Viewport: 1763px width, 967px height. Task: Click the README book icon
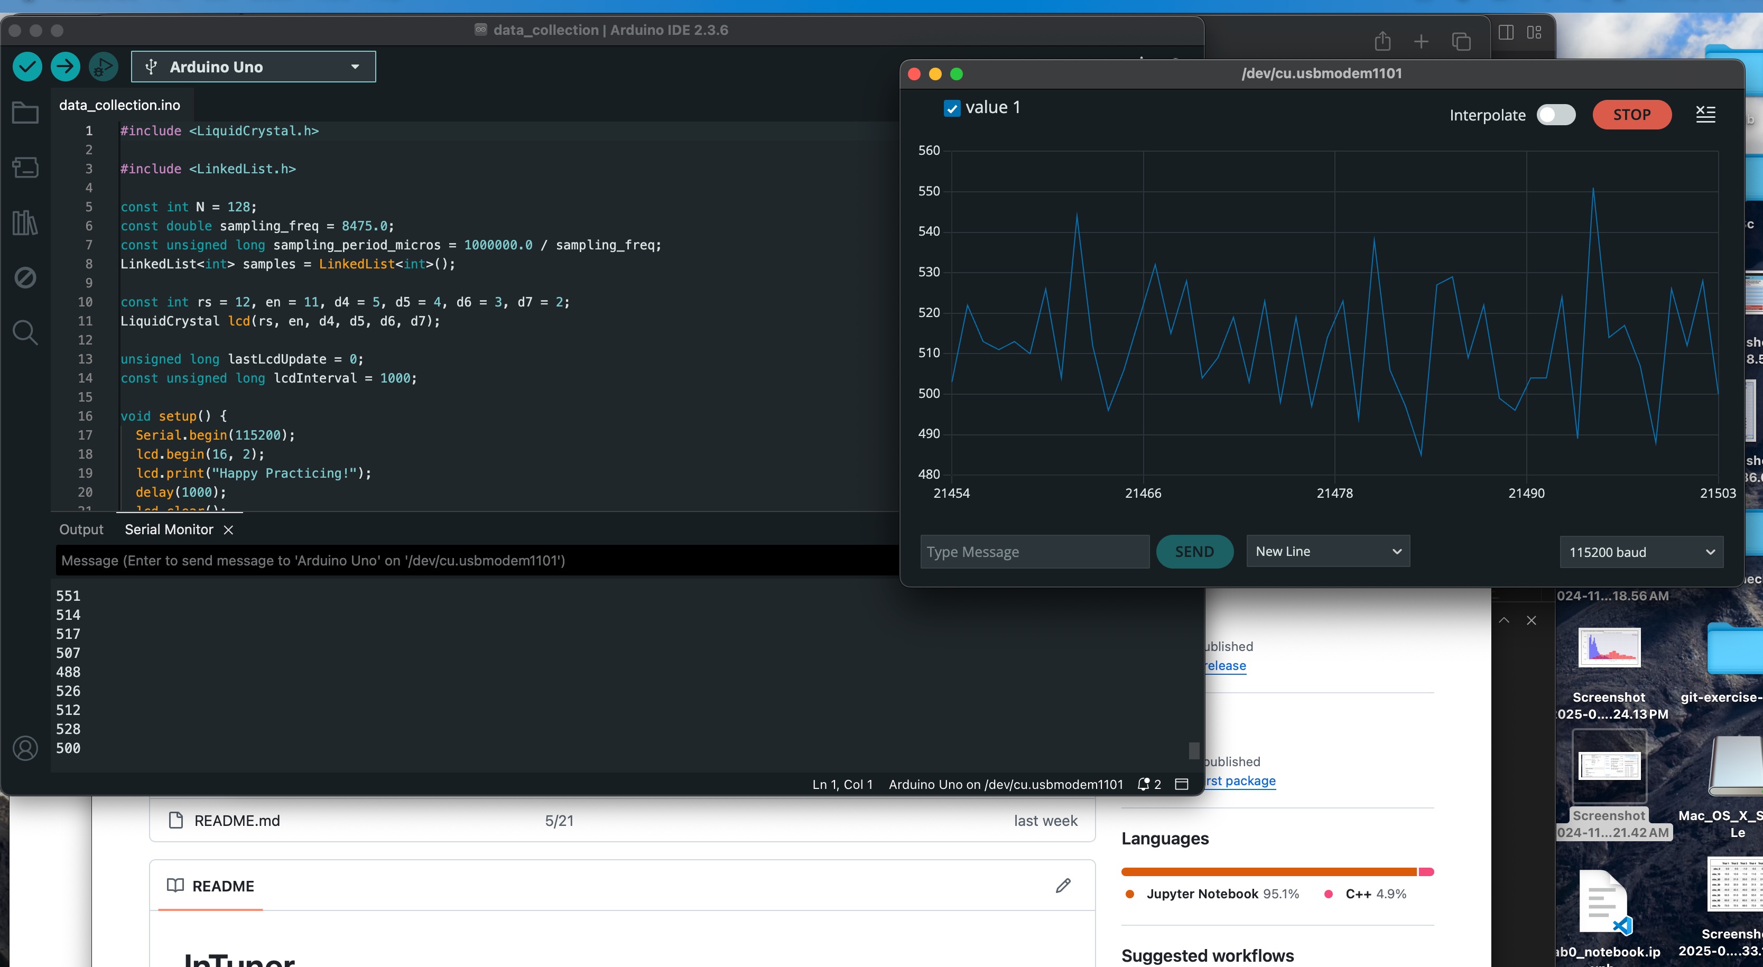(x=175, y=885)
